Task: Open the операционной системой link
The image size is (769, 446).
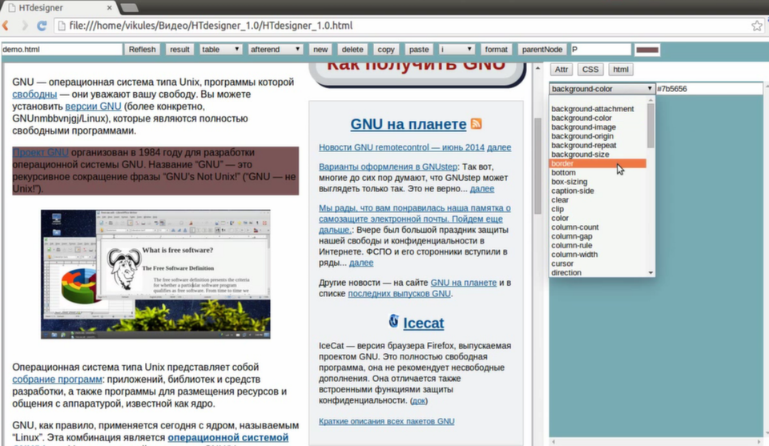Action: point(228,438)
